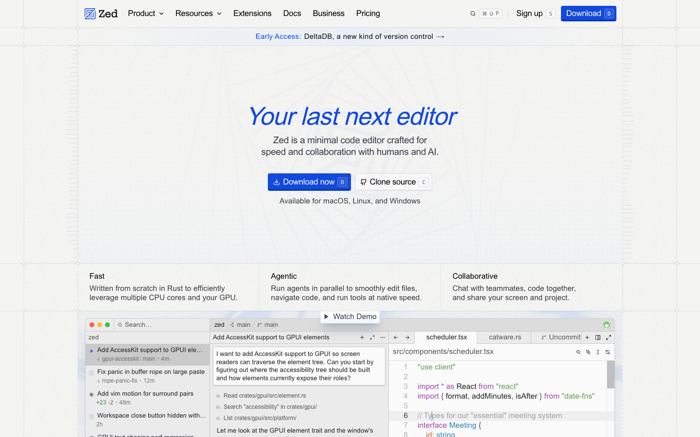Select the 'Add AccessKit support to GPUI ele…' thread
The height and width of the screenshot is (437, 700).
[147, 354]
